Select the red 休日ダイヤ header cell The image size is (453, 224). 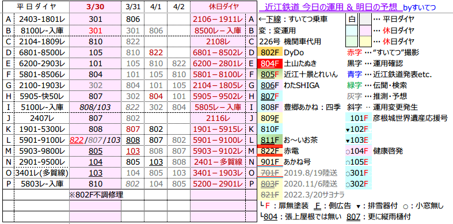[x=223, y=7]
